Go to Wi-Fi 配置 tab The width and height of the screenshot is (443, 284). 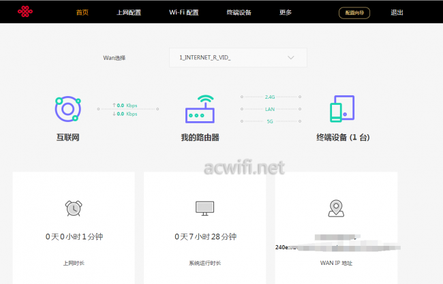pyautogui.click(x=184, y=12)
